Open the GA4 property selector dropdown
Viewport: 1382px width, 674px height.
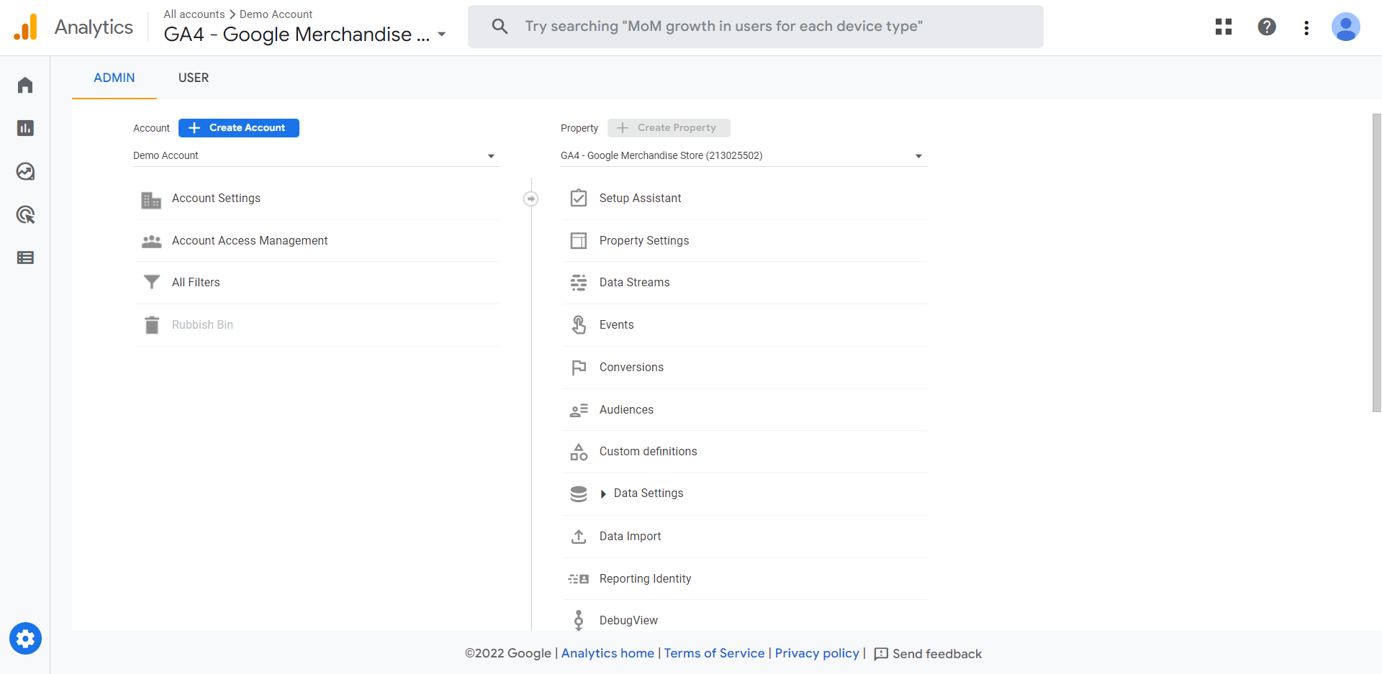click(x=743, y=156)
